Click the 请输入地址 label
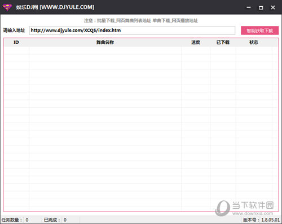 (14, 30)
